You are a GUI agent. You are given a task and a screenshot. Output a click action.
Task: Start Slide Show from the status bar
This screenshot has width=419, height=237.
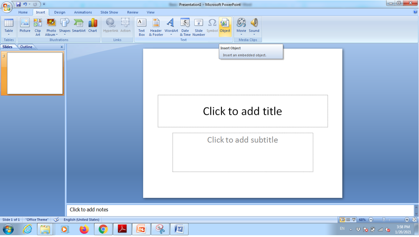pos(354,220)
